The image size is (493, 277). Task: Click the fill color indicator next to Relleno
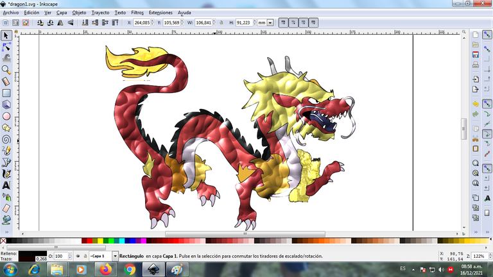coord(32,253)
